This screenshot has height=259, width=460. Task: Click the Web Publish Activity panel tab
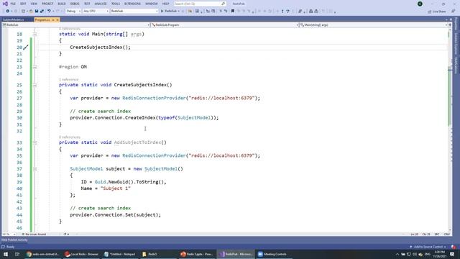coord(14,240)
